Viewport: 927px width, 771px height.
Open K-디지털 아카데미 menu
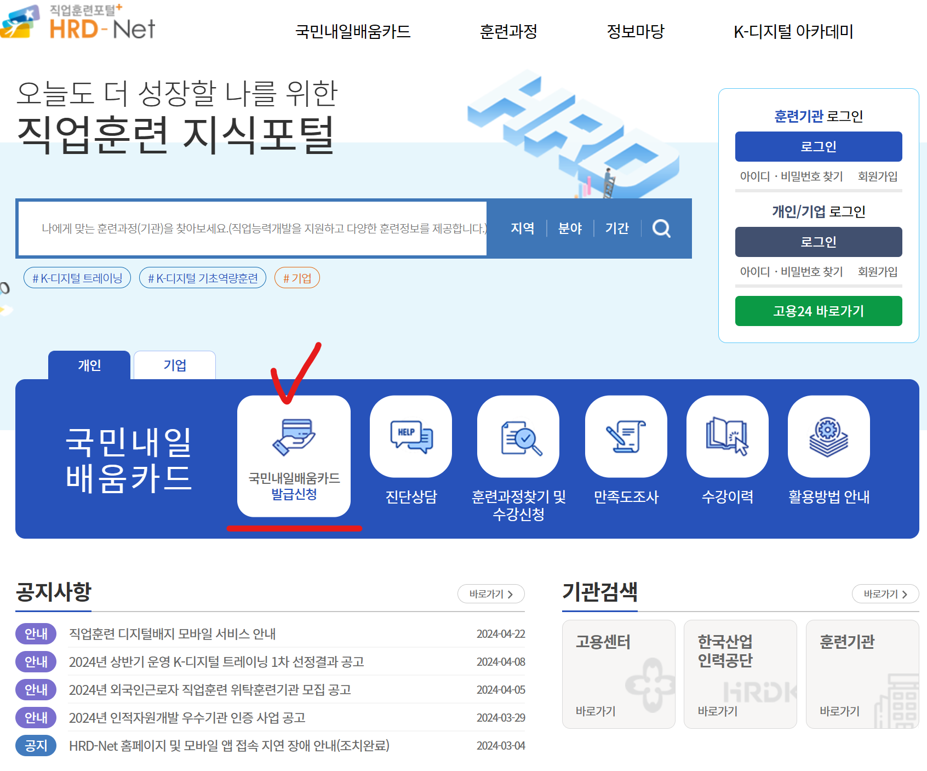pos(793,31)
